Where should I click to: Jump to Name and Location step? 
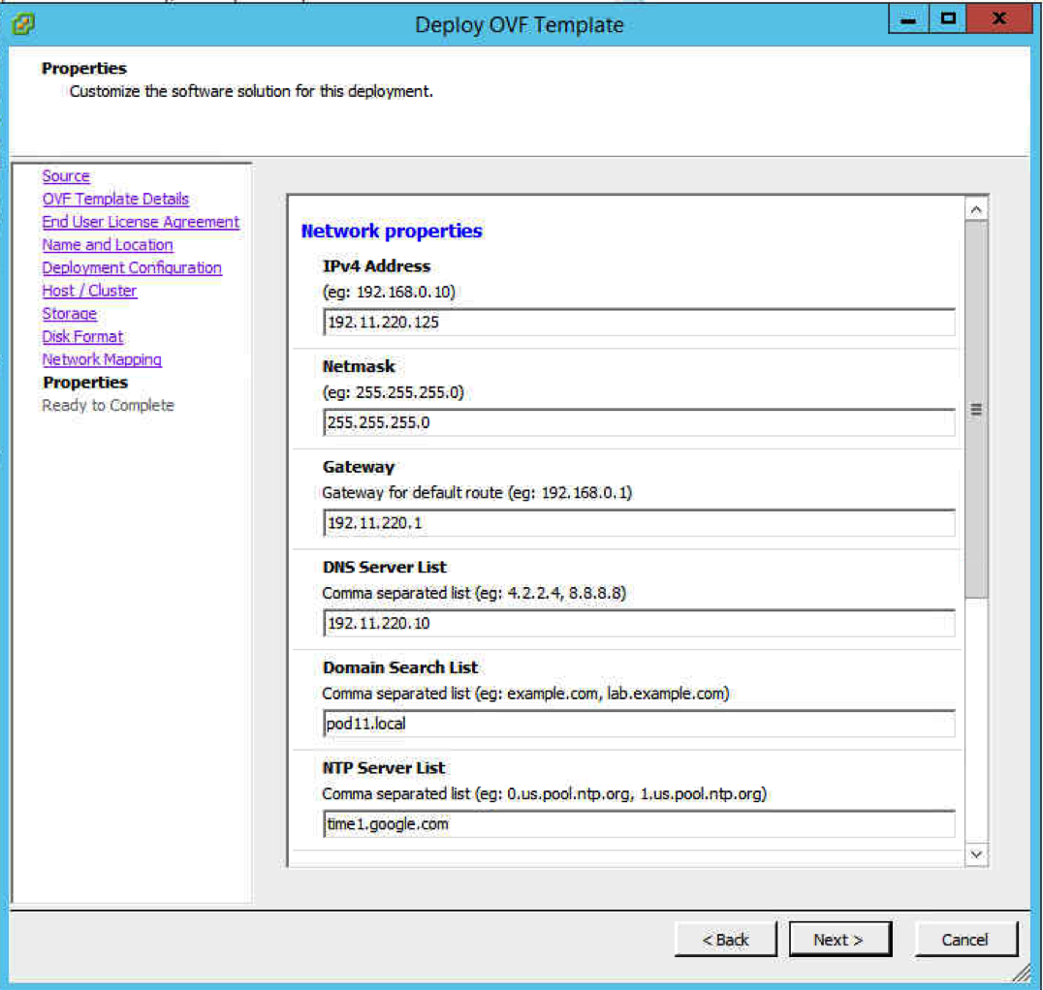(108, 245)
